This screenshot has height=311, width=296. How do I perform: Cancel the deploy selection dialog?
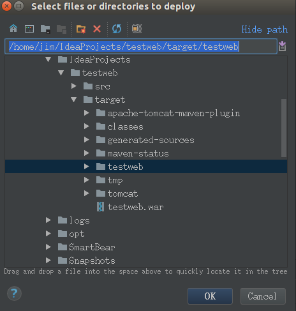(x=263, y=296)
